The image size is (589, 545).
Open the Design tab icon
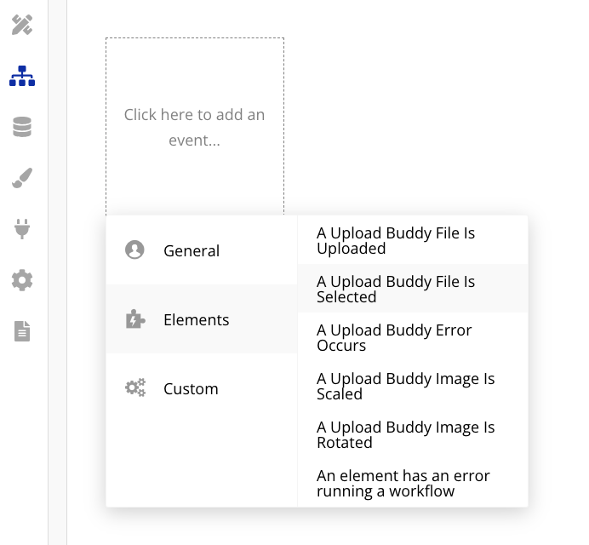(22, 25)
